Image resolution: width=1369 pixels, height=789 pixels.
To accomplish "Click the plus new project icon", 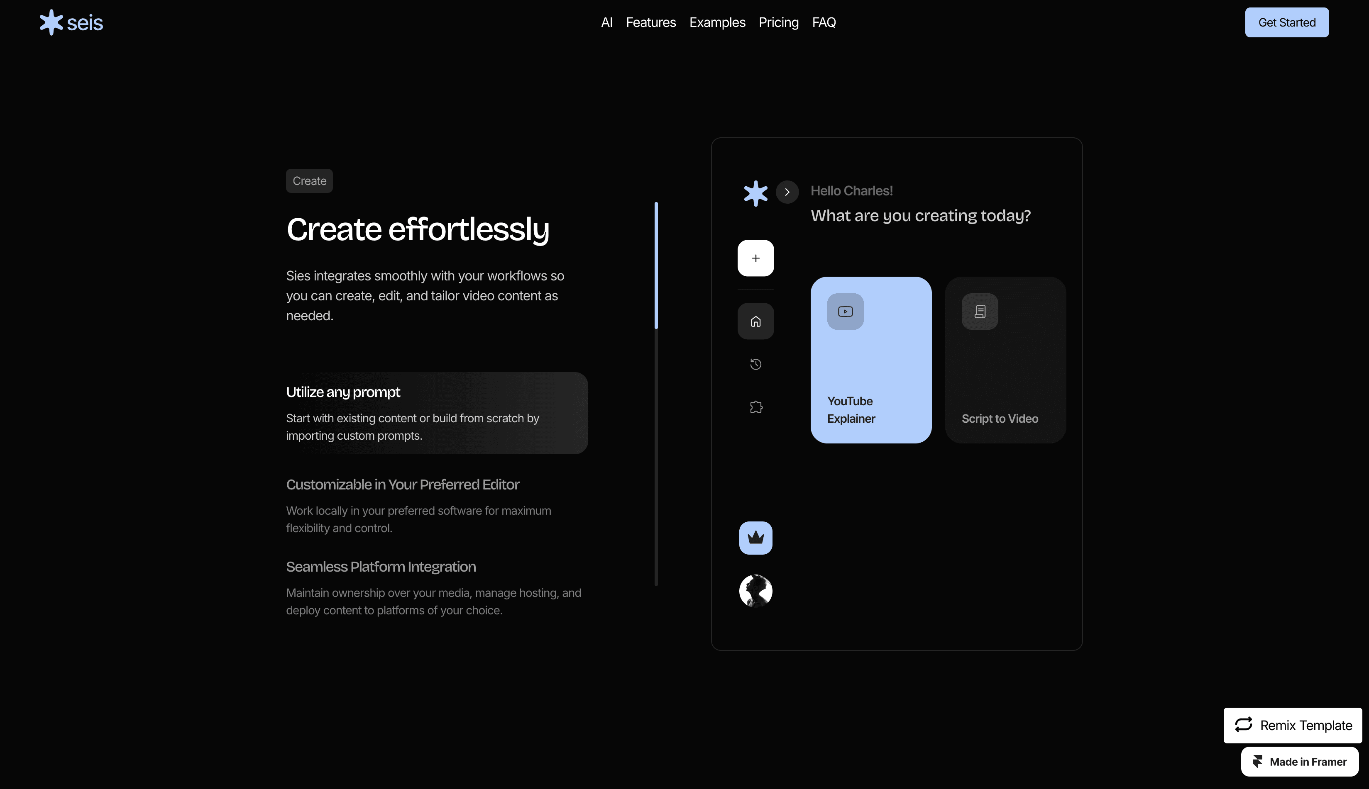I will pos(755,258).
